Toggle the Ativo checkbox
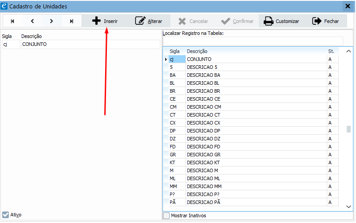The width and height of the screenshot is (356, 223). (5, 215)
